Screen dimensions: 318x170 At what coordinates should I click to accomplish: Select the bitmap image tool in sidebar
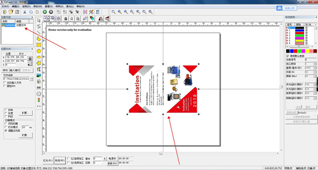point(39,76)
